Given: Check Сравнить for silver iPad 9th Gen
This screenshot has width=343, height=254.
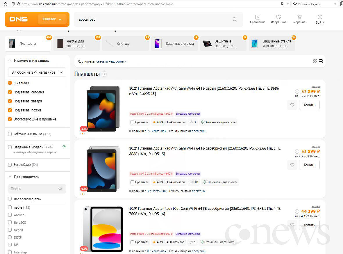Looking at the screenshot, I should [132, 182].
